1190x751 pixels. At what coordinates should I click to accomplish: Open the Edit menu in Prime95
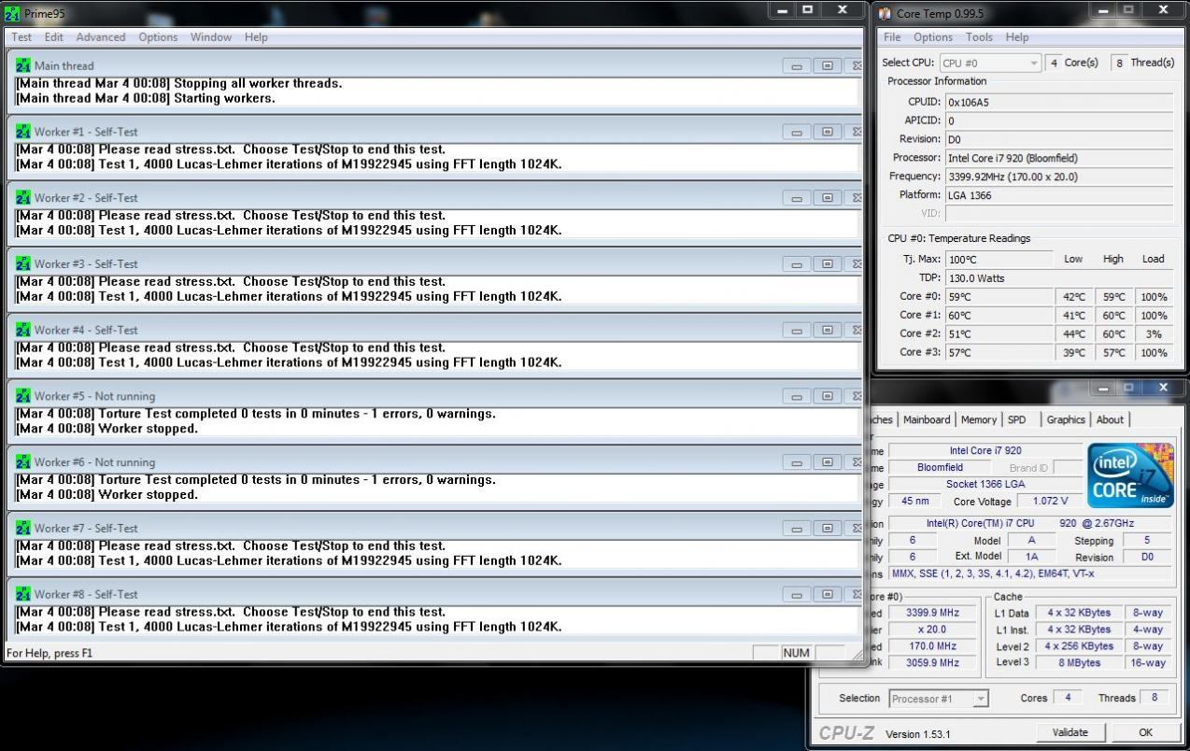[54, 37]
